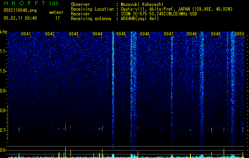This screenshot has width=249, height=158.
Task: Click the kHz axis unit label
Action: pyautogui.click(x=4, y=32)
